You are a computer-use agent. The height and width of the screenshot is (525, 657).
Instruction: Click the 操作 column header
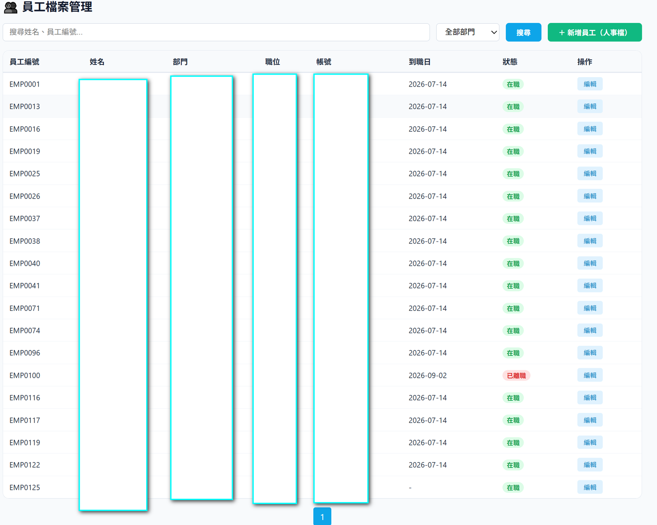point(585,62)
